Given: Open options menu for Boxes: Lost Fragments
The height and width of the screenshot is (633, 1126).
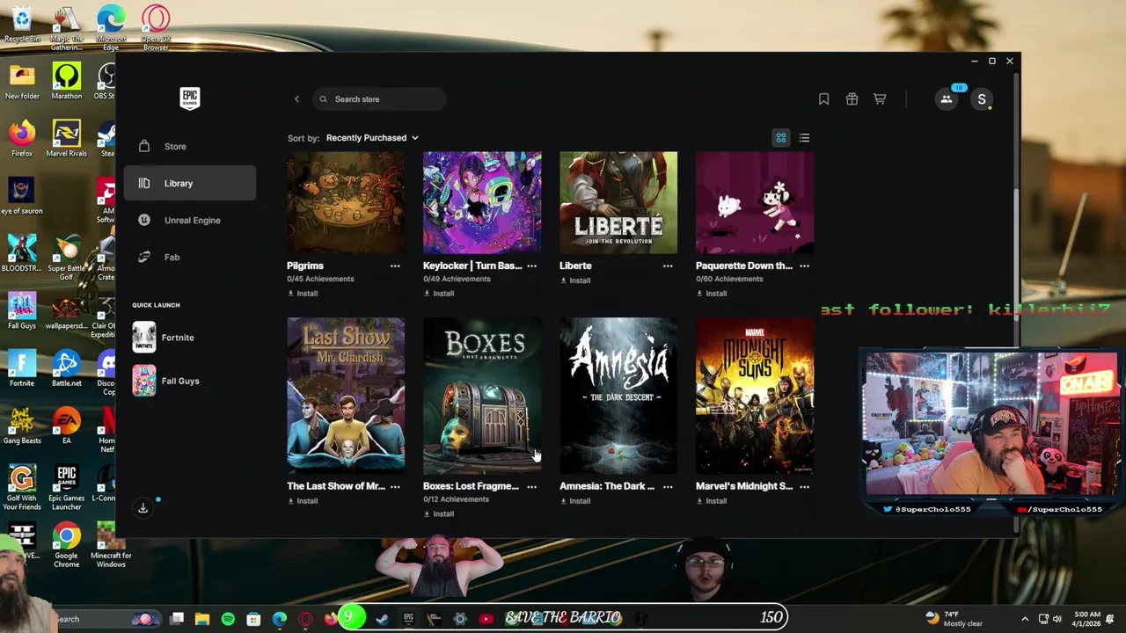Looking at the screenshot, I should point(531,486).
